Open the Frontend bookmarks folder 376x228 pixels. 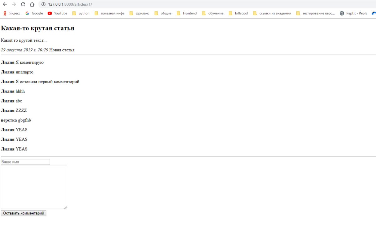(x=187, y=13)
